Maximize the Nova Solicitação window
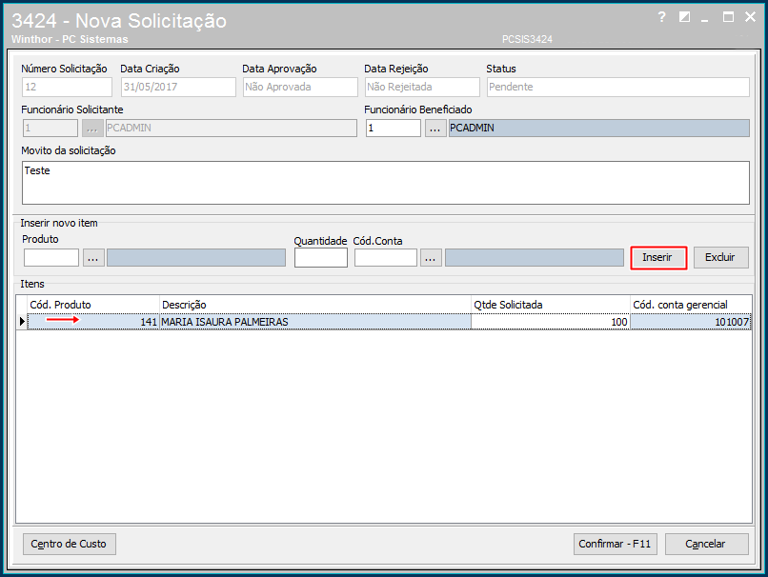This screenshot has height=577, width=768. [x=728, y=17]
